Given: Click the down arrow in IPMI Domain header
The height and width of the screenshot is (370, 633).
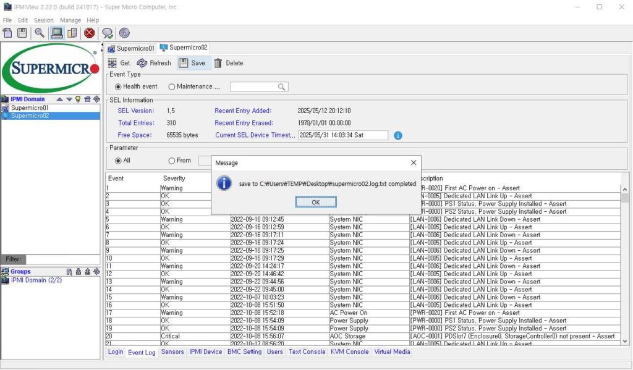Looking at the screenshot, I should (69, 99).
